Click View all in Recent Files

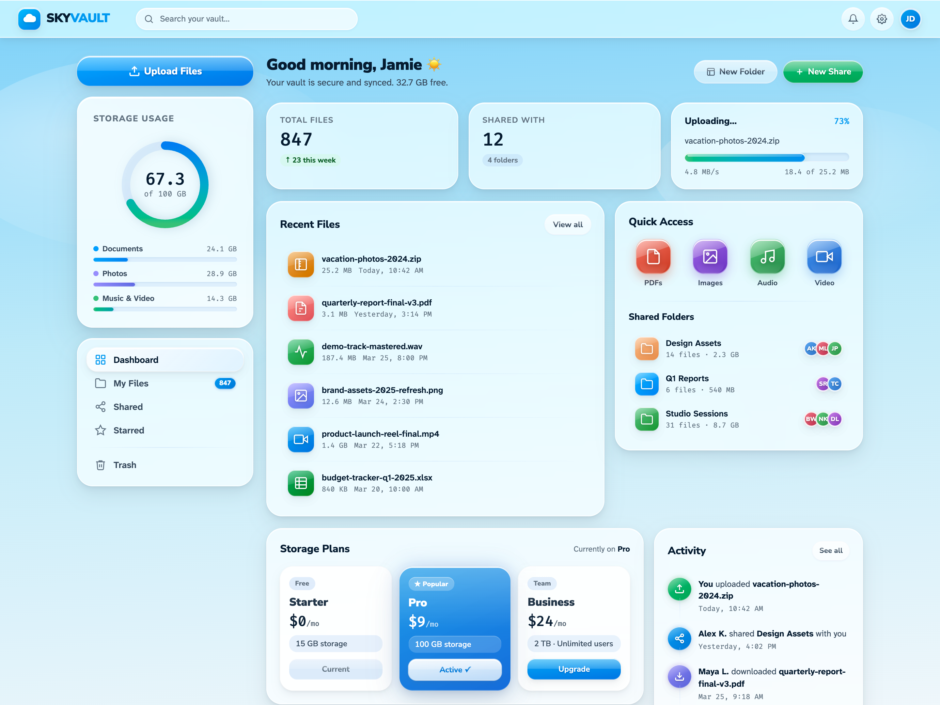click(x=567, y=224)
